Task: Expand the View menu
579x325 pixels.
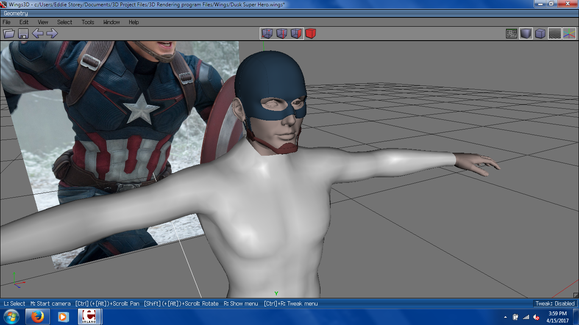Action: [x=43, y=22]
